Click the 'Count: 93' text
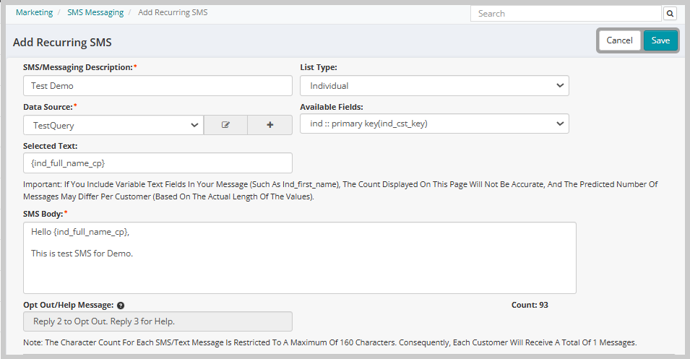 pos(530,305)
